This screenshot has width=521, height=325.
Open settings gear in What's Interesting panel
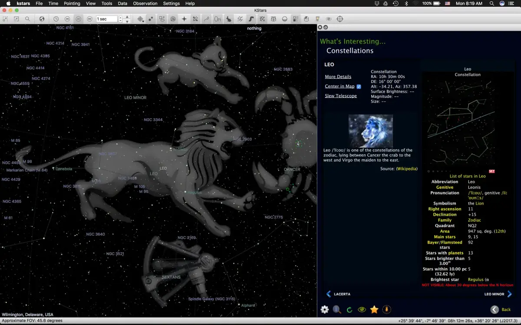(324, 309)
